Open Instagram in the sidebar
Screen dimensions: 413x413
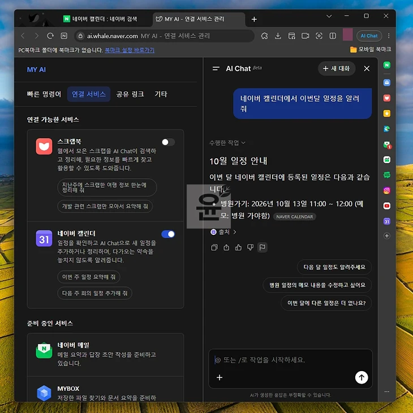point(386,191)
